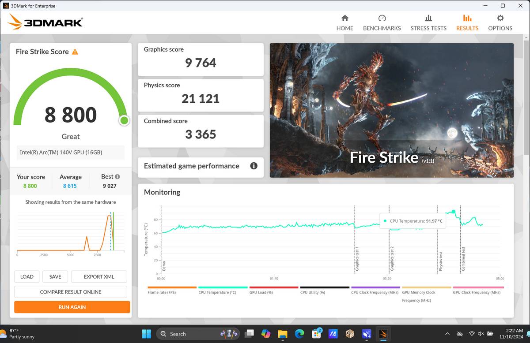Select the RESULTS tab
This screenshot has width=530, height=343.
click(x=467, y=23)
